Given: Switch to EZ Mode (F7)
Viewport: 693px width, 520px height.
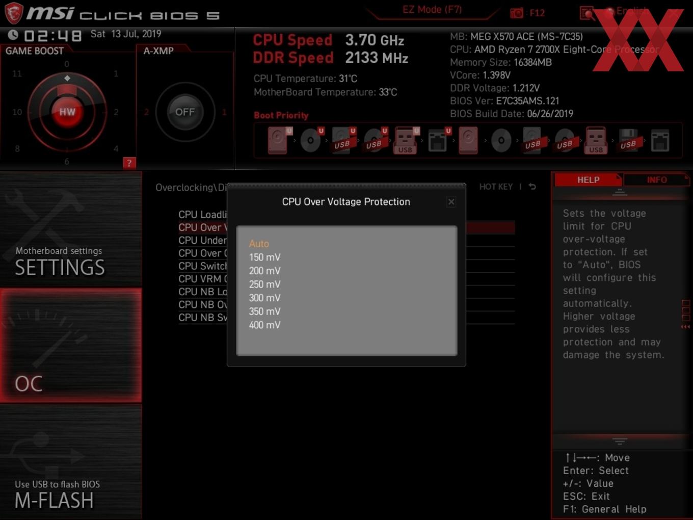Looking at the screenshot, I should (x=432, y=10).
